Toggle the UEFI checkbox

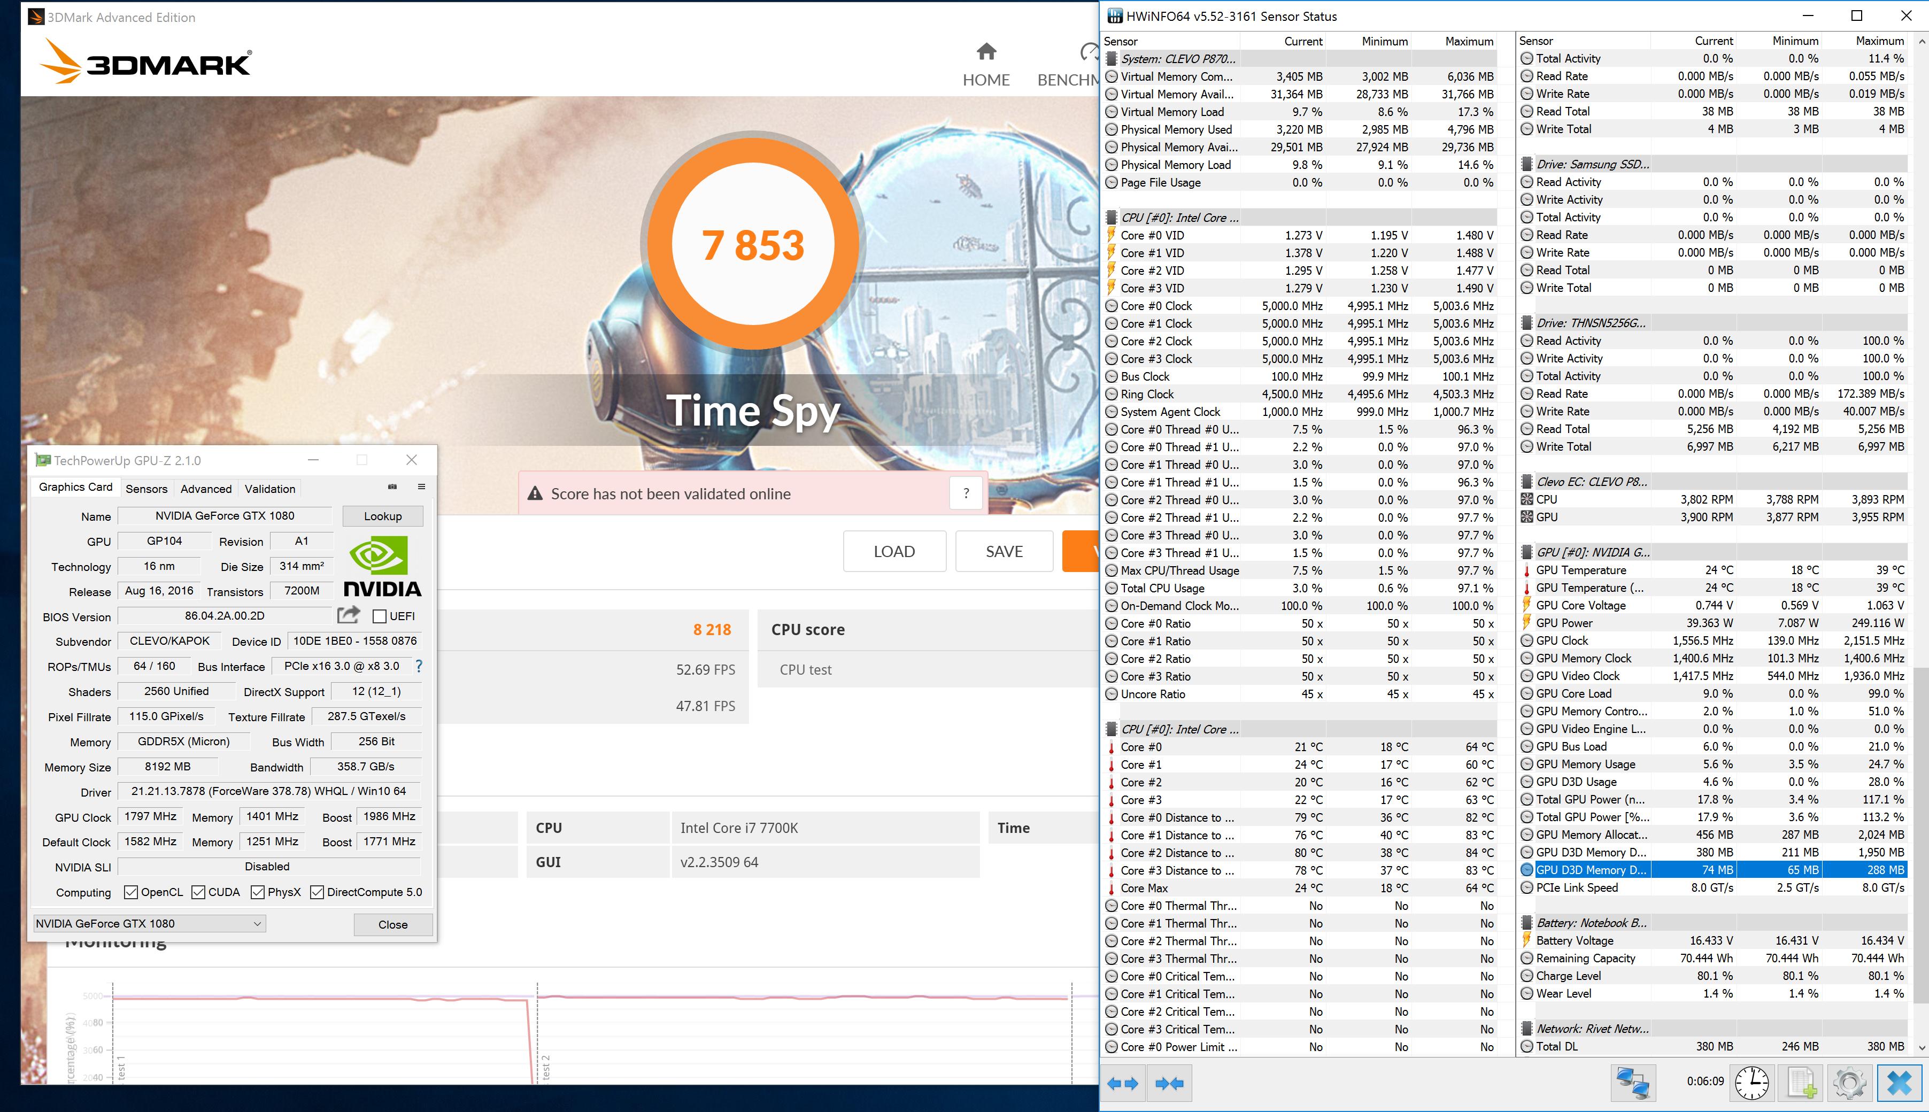pos(380,616)
